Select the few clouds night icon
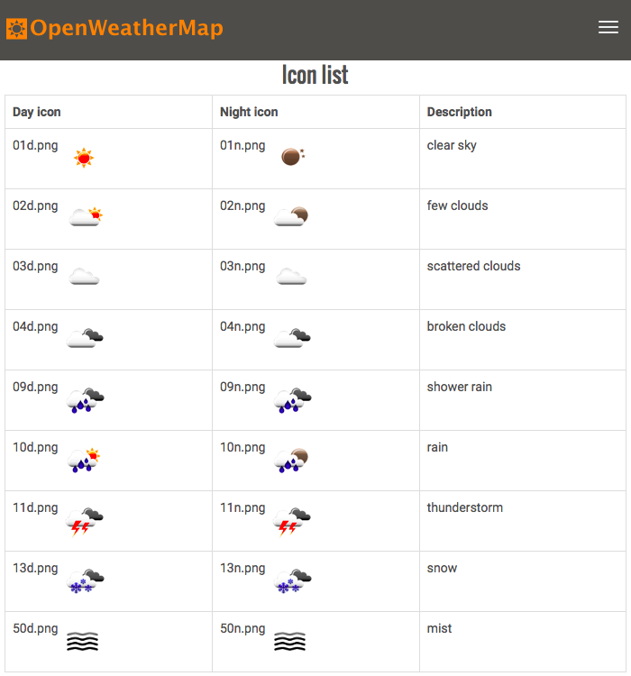 tap(291, 216)
